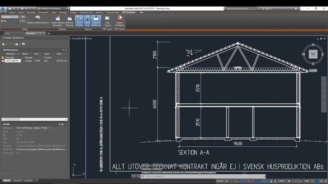The width and height of the screenshot is (328, 184).
Task: Open Edit Layers for PDF
Action: [108, 21]
